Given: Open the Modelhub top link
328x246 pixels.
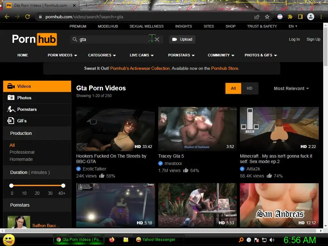Looking at the screenshot, I should [x=108, y=26].
